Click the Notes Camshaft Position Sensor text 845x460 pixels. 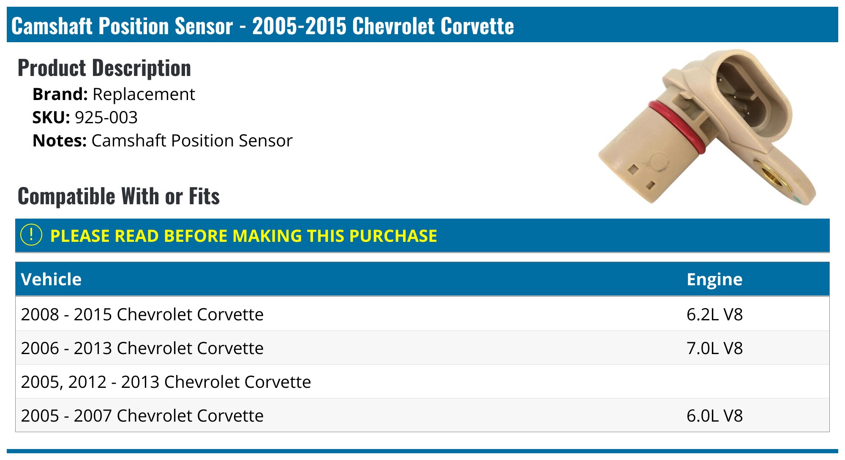click(162, 141)
